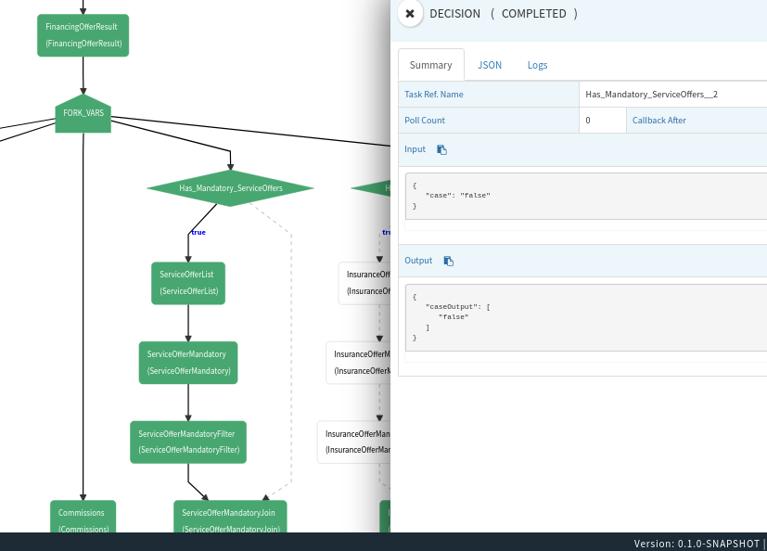Image resolution: width=767 pixels, height=551 pixels.
Task: Close the DECISION details panel
Action: (x=409, y=14)
